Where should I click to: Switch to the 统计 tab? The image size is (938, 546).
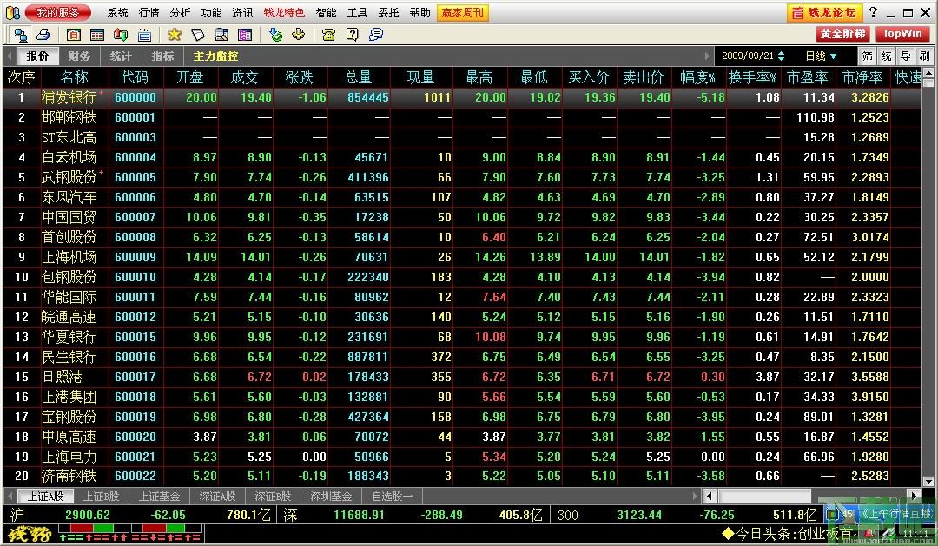tap(121, 56)
